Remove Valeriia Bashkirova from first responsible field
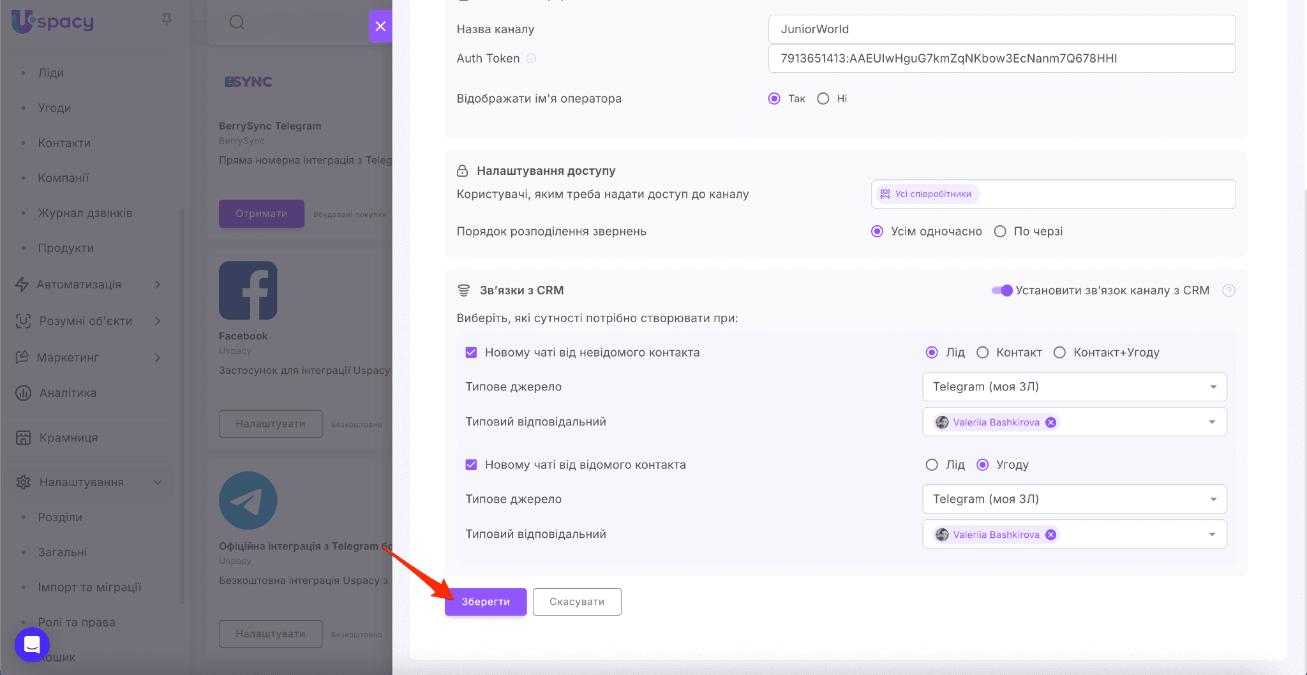This screenshot has width=1307, height=675. [x=1050, y=422]
